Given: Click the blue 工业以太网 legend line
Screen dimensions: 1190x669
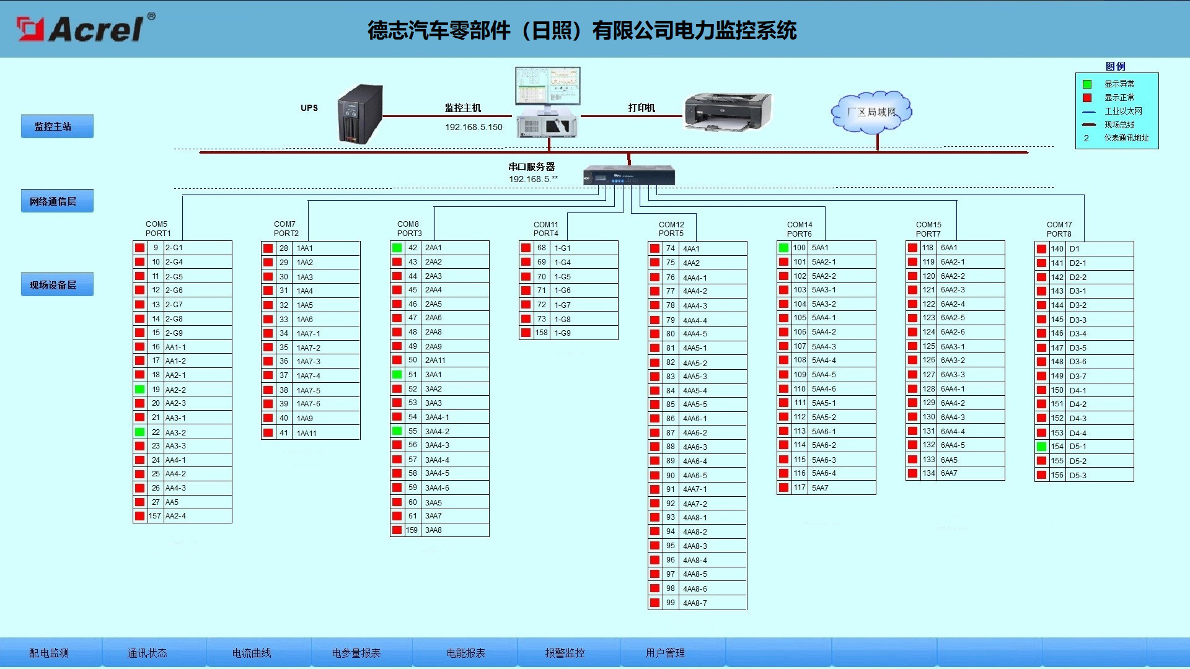Looking at the screenshot, I should 1089,111.
